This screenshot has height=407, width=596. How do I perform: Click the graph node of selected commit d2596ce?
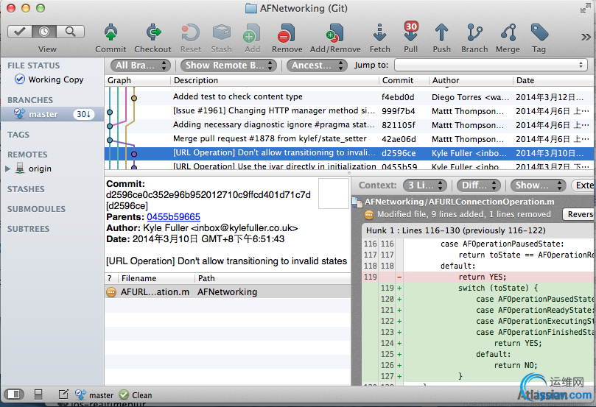134,154
